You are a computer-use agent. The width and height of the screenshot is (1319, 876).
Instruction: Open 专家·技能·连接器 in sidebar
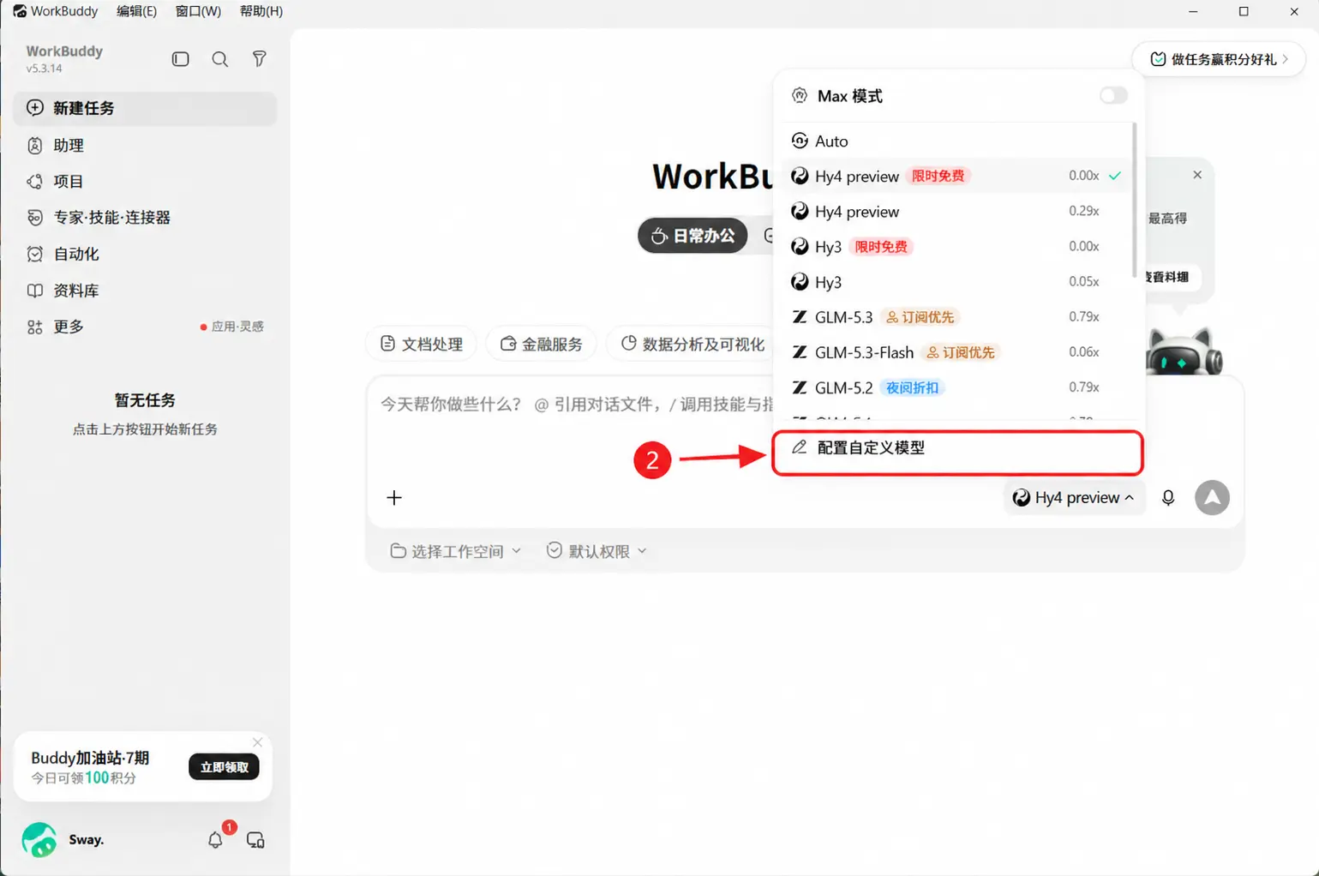pyautogui.click(x=145, y=218)
